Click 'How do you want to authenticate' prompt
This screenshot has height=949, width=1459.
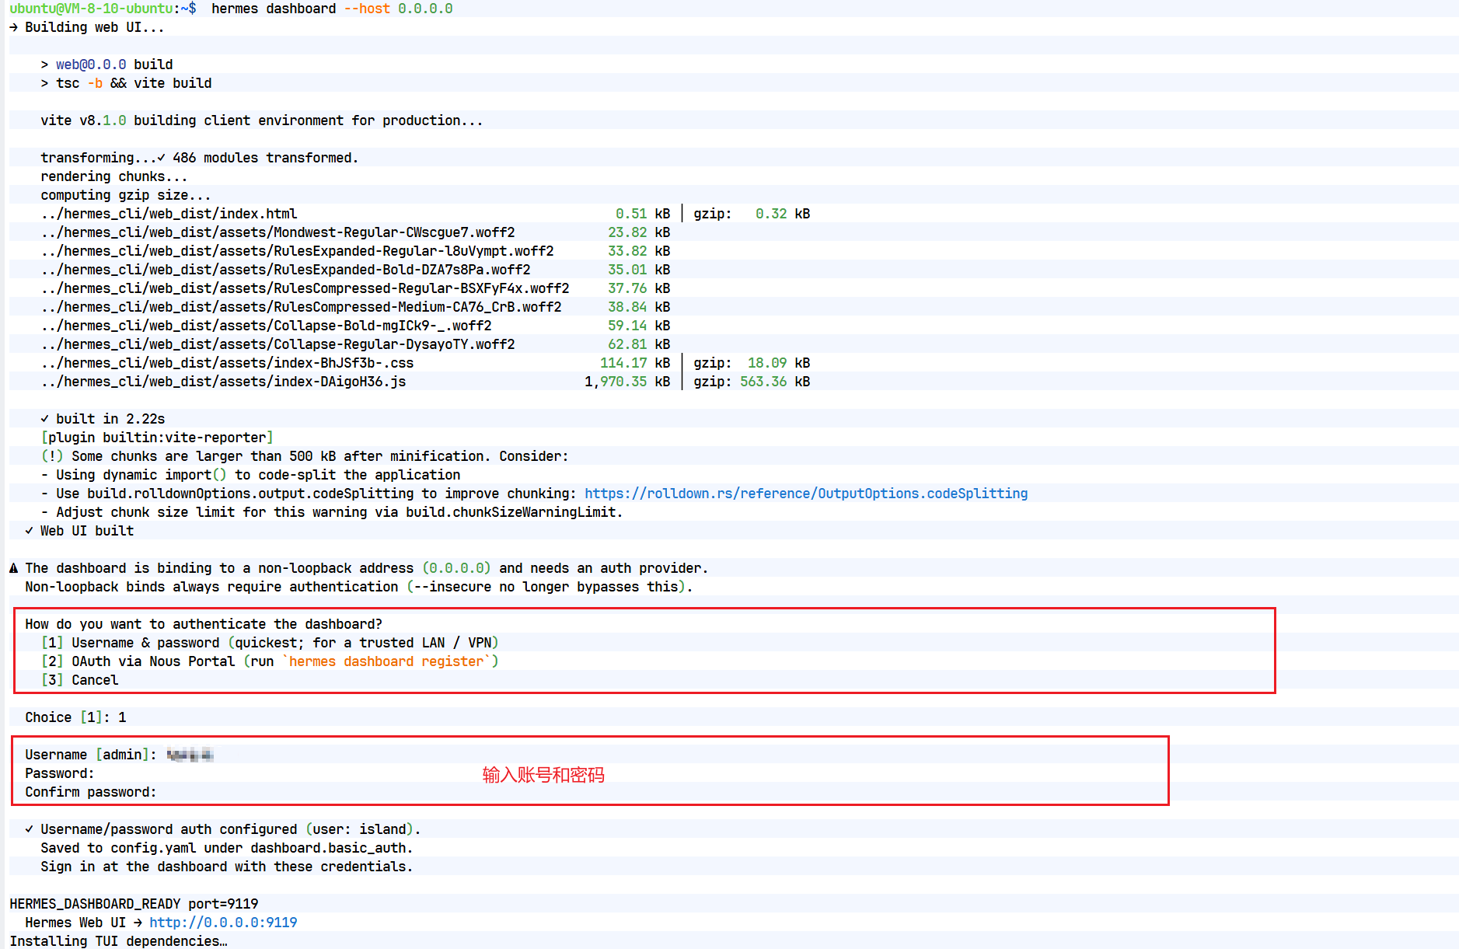204,624
